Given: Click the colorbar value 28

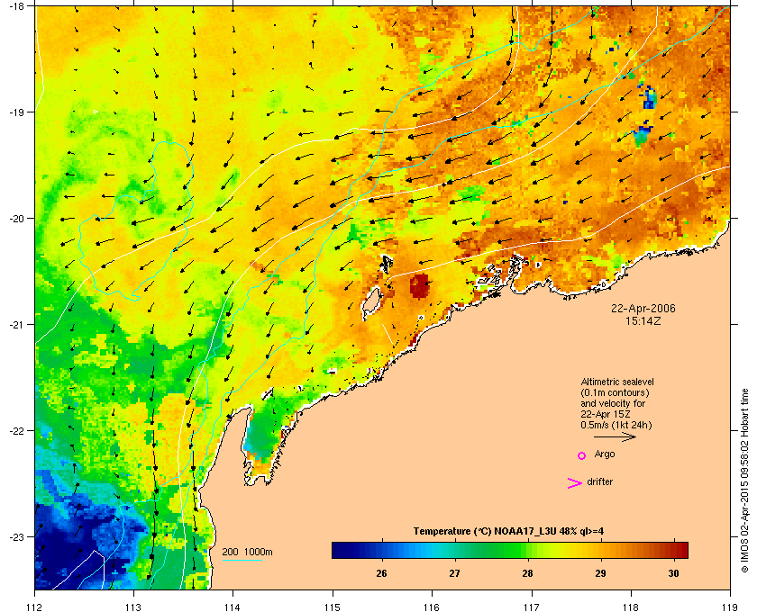Looking at the screenshot, I should [527, 573].
